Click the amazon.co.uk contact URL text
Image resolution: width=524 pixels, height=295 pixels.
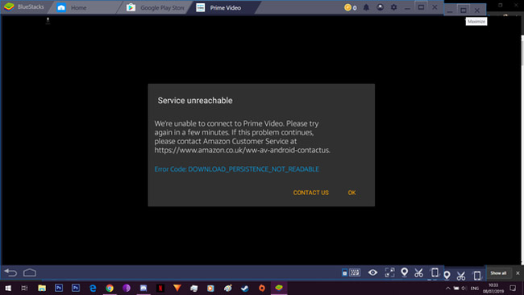pyautogui.click(x=243, y=151)
